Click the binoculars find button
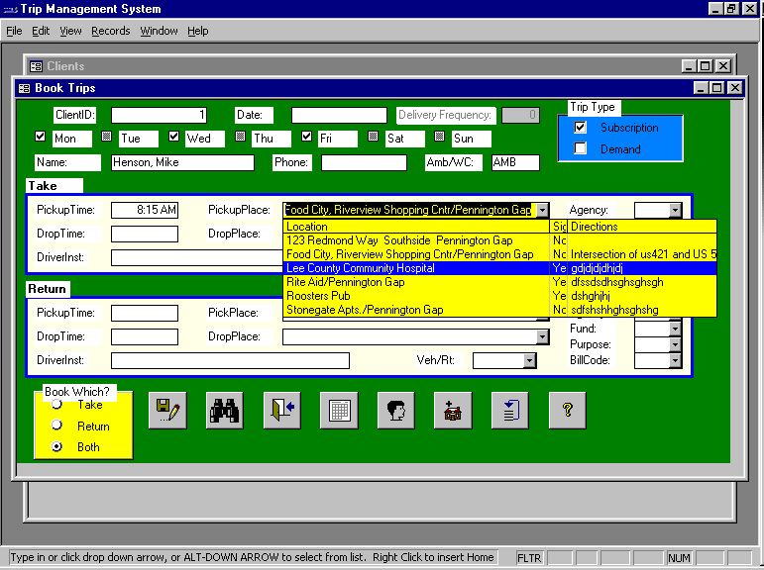The width and height of the screenshot is (764, 570). 224,411
